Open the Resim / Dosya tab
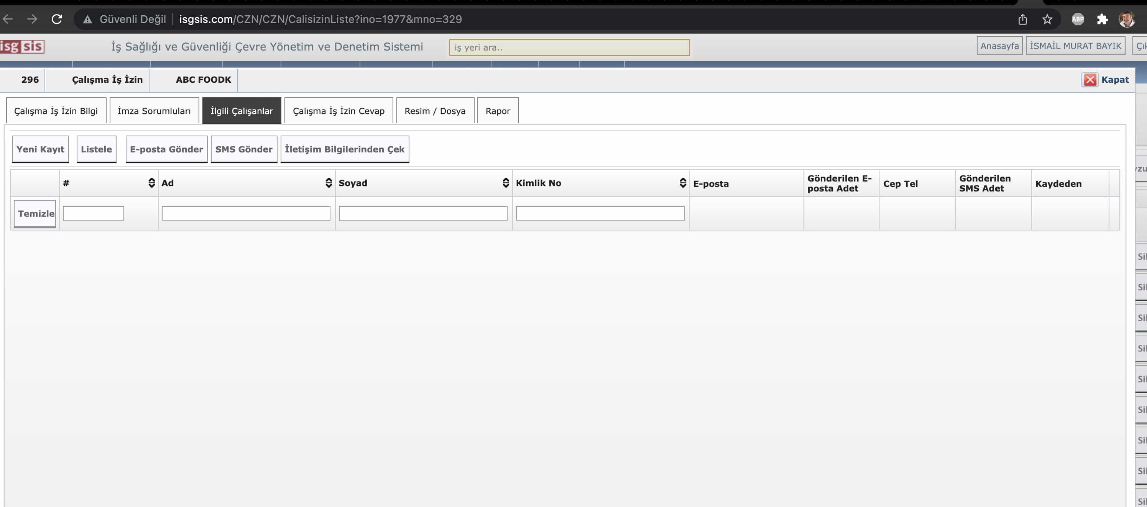1147x507 pixels. click(435, 111)
